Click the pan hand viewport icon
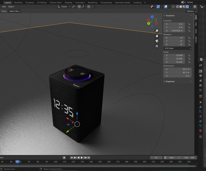Screen dimensions: 206x171 (x=157, y=36)
